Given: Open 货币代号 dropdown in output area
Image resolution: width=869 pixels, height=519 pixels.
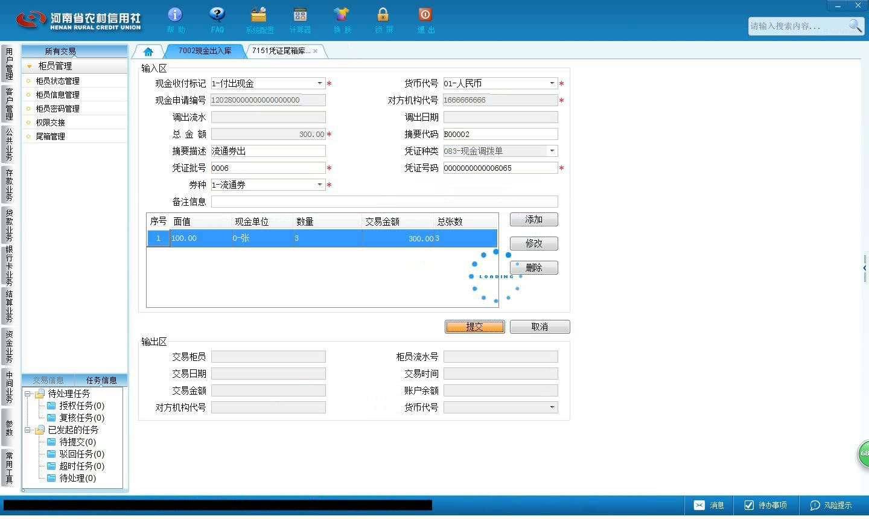Looking at the screenshot, I should pos(552,407).
